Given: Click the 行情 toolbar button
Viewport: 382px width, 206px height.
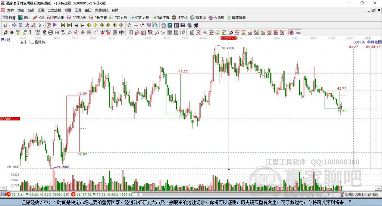Looking at the screenshot, I should [x=9, y=18].
